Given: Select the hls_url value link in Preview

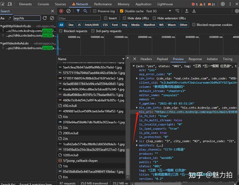Looking at the screenshot, I should click(196, 112).
